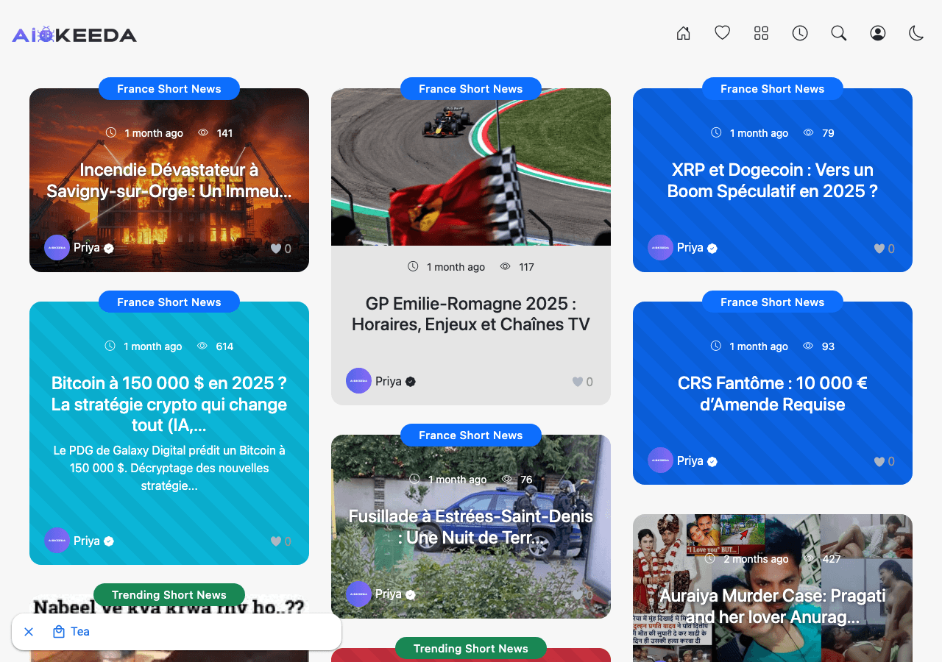The image size is (942, 662).
Task: Click Priya avatar on Fusillade card
Action: click(x=358, y=594)
